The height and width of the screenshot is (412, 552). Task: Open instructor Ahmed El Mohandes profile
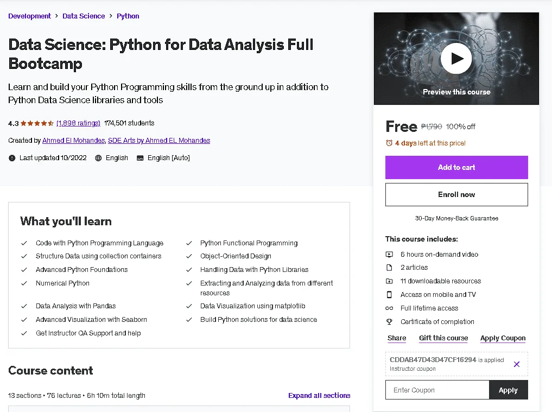click(74, 141)
